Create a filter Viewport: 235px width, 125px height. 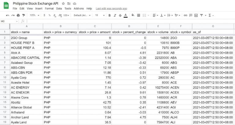click(202, 15)
